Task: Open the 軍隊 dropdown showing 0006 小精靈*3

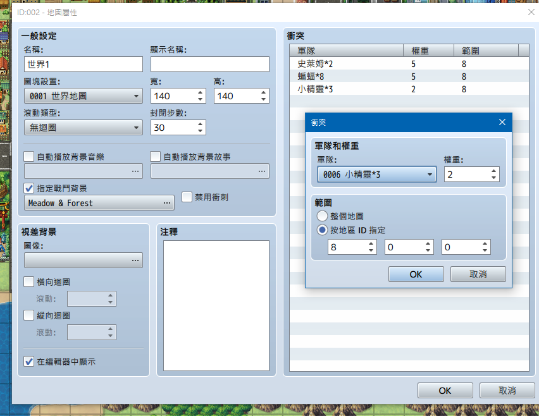Action: click(377, 174)
